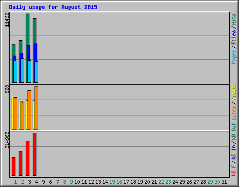Click the red kB bar for day 2

point(21,163)
